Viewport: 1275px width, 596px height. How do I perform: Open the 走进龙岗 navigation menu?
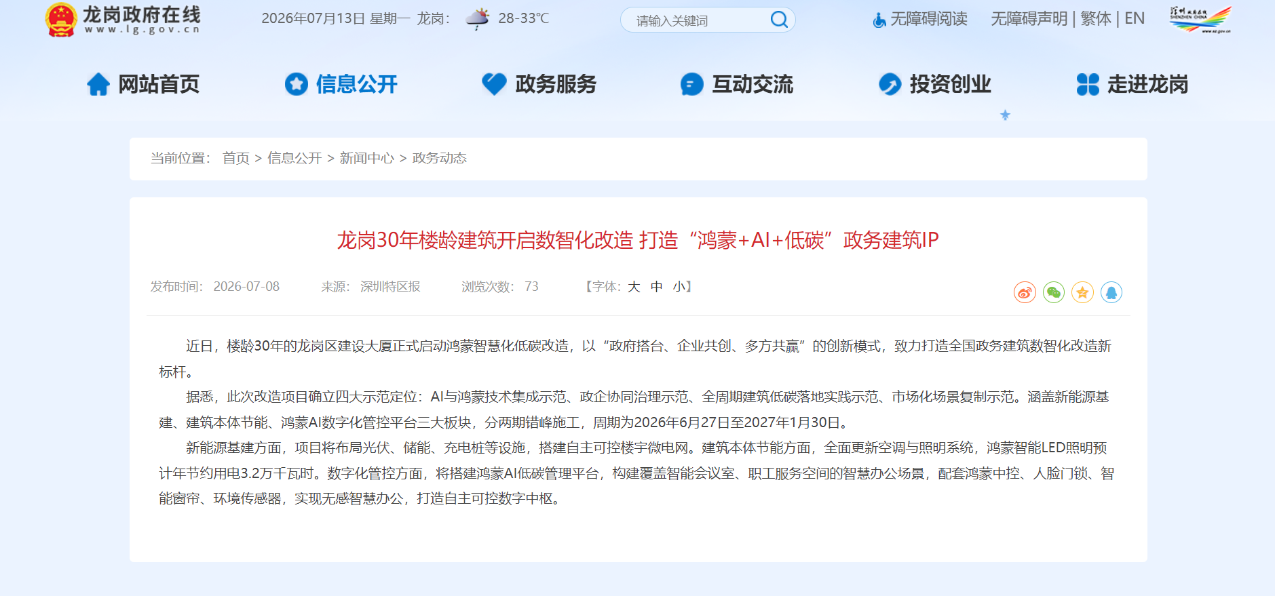[1132, 84]
